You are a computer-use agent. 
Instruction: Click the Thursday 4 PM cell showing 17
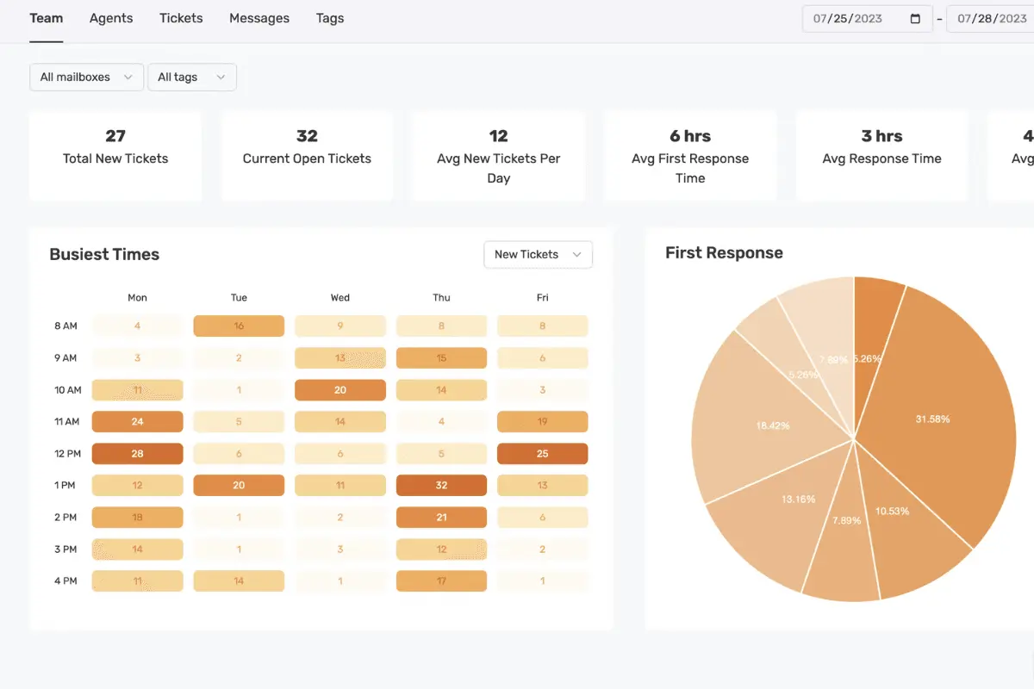pyautogui.click(x=441, y=581)
